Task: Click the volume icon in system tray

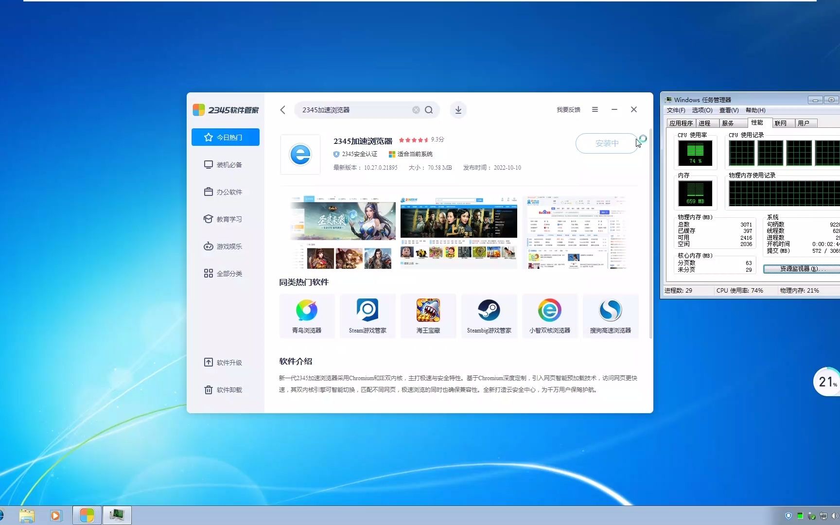Action: click(835, 516)
